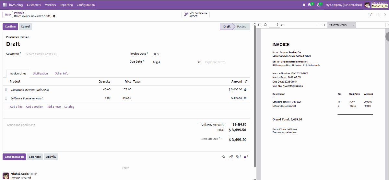Click quantity 40.00 of Consulting services
This screenshot has width=389, height=180.
click(x=106, y=90)
